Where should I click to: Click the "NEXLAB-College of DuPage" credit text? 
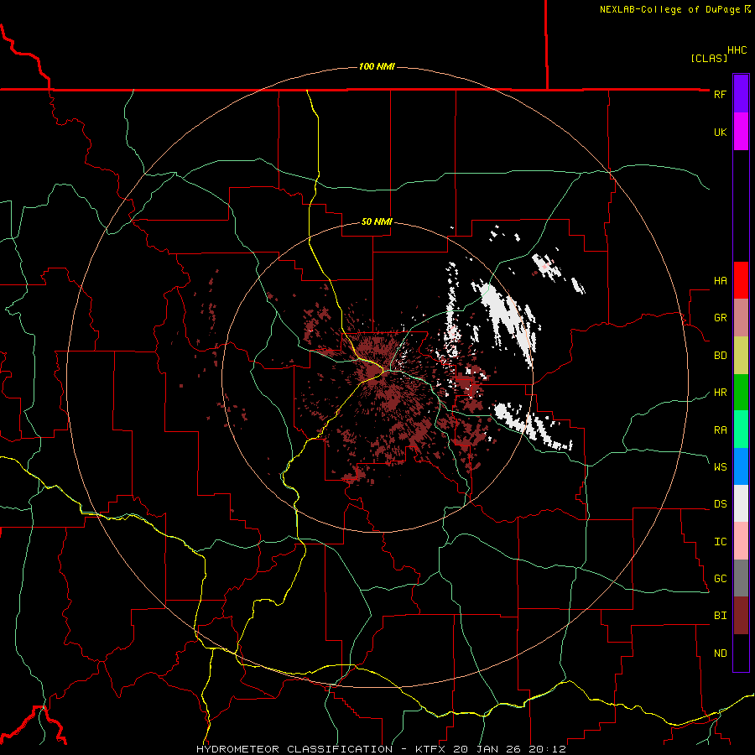(669, 9)
